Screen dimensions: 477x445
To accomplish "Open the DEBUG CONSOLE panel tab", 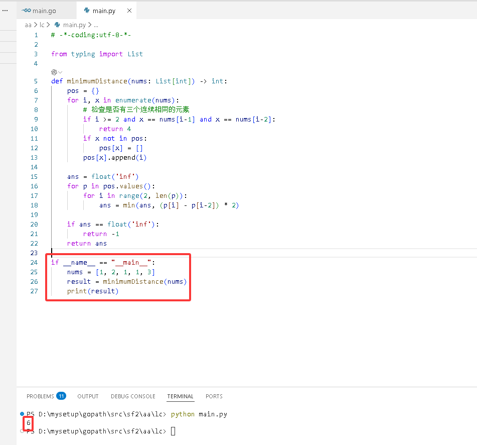I will (133, 396).
